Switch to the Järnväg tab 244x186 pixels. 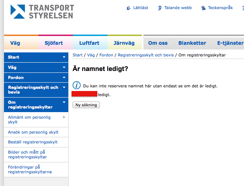(124, 43)
